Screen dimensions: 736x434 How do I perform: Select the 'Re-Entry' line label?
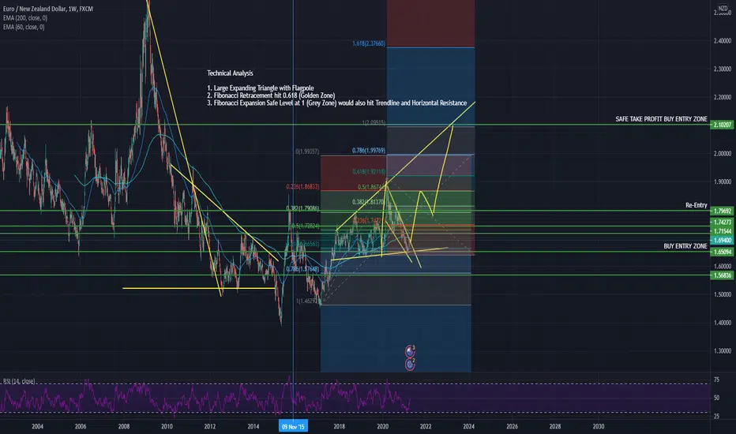(696, 205)
